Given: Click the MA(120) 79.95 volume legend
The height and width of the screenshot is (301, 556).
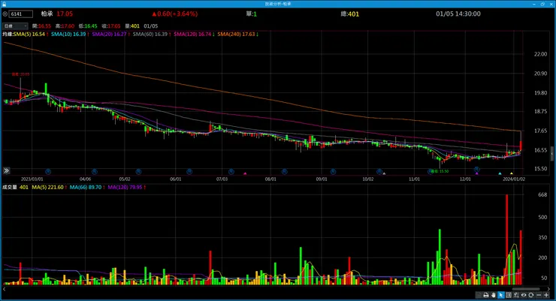Looking at the screenshot, I should pos(127,188).
